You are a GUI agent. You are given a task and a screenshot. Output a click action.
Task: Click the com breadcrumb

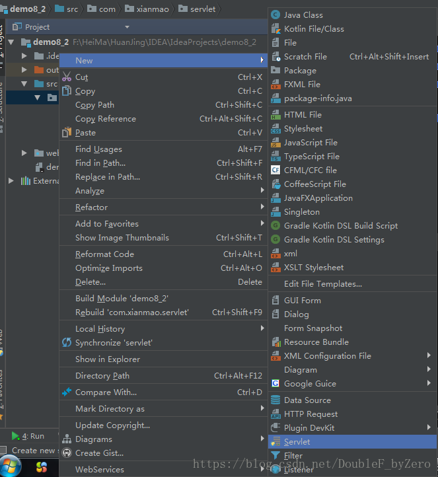[101, 9]
